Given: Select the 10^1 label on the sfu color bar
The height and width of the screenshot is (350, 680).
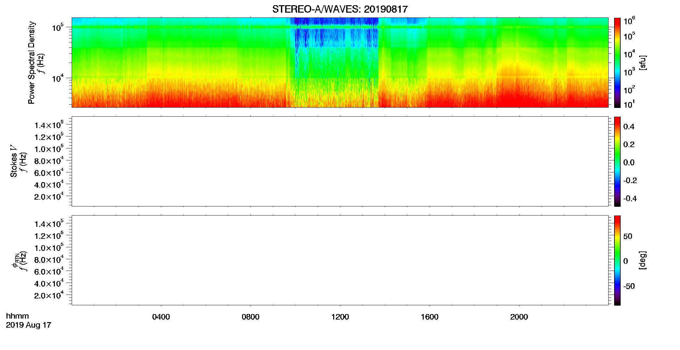Looking at the screenshot, I should pos(629,104).
